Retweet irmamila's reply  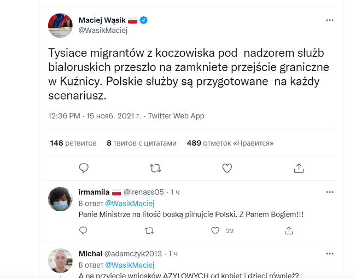[x=149, y=231]
